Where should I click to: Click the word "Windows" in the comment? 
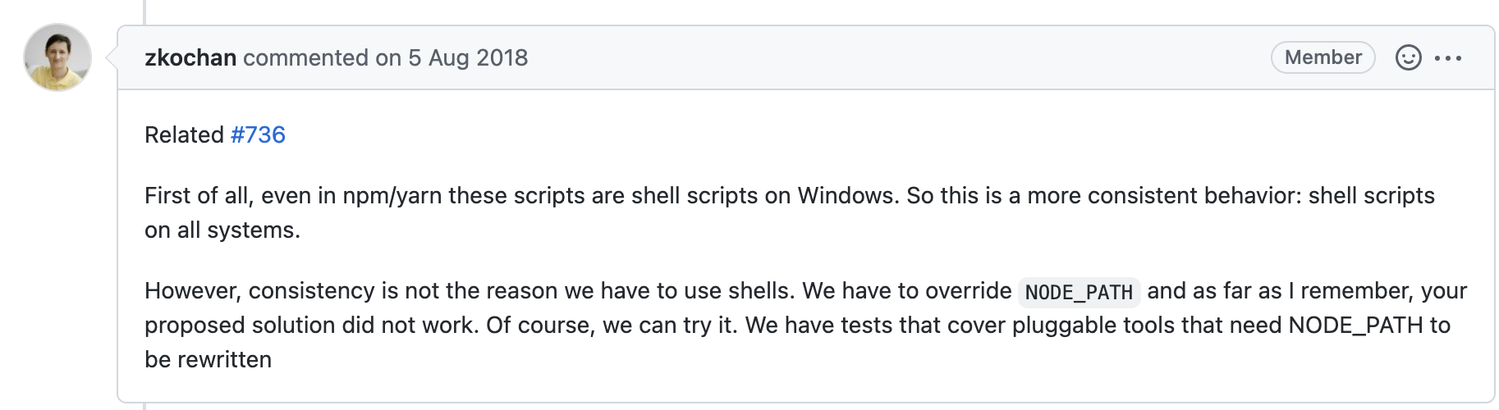pyautogui.click(x=847, y=195)
